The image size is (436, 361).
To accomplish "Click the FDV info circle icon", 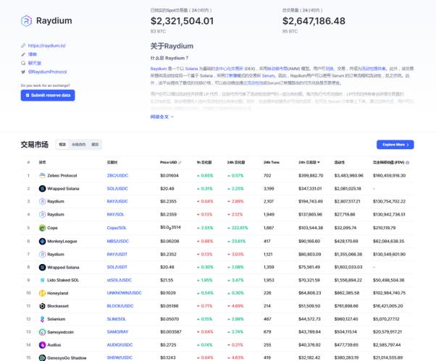I will pyautogui.click(x=407, y=163).
